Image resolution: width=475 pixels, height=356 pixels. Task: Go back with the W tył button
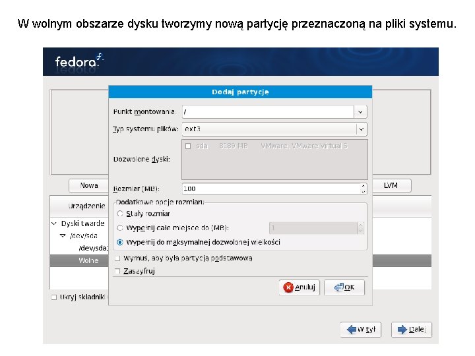[x=361, y=330]
